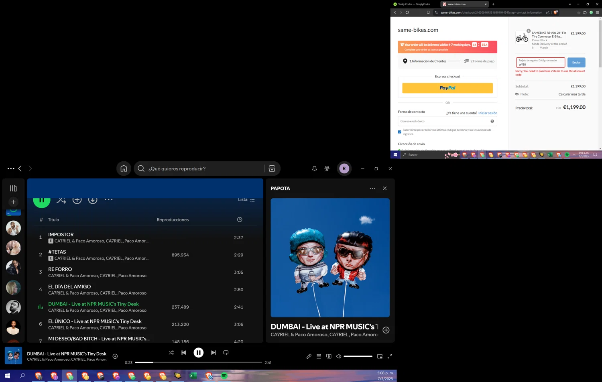
Task: Reload the same-bikes.com page
Action: coord(407,12)
